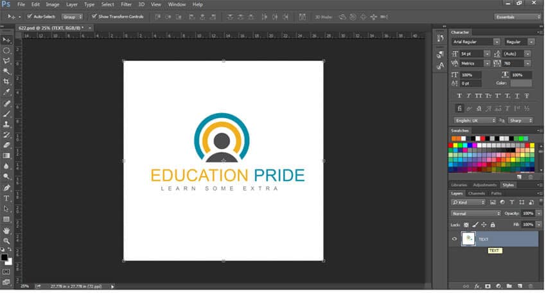
Task: Open the Essentials workspace dropdown
Action: click(x=516, y=17)
